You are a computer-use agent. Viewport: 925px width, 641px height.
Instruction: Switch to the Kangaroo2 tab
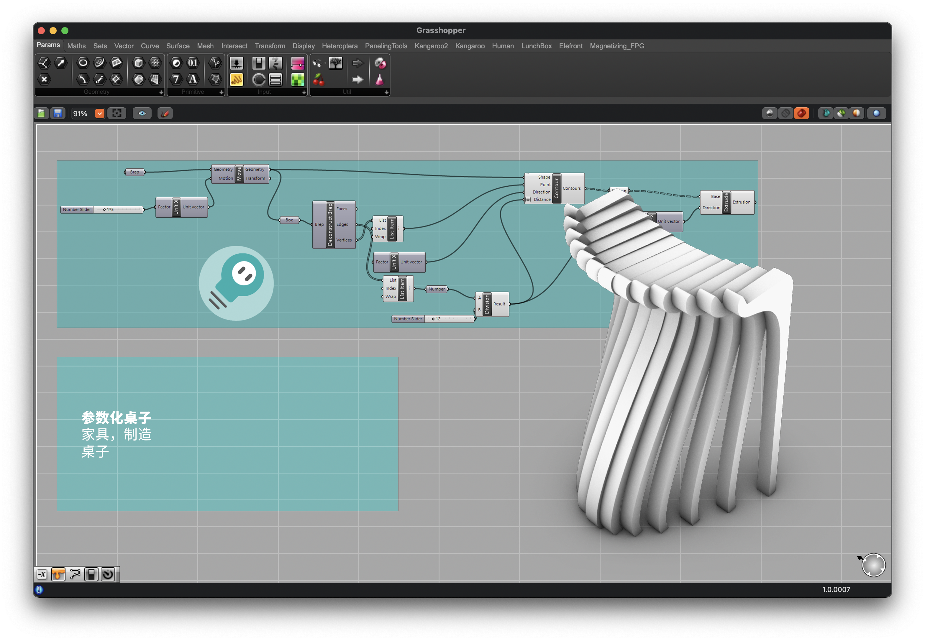coord(431,46)
